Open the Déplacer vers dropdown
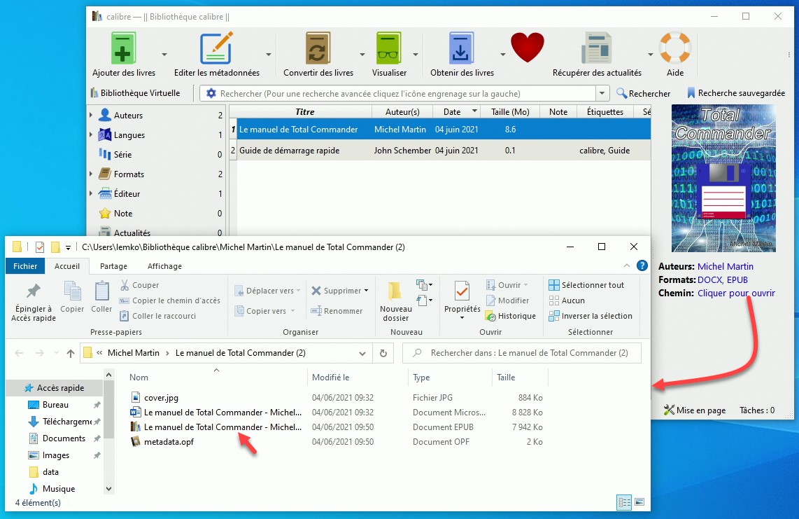This screenshot has width=799, height=519. [268, 291]
